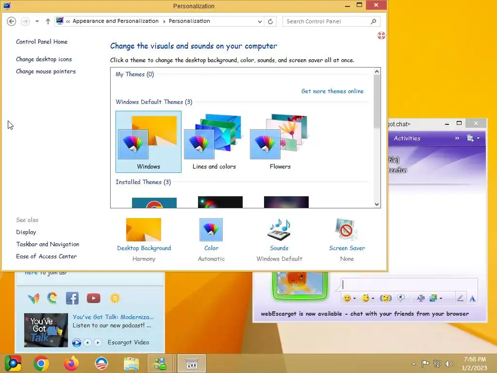497x373 pixels.
Task: Refresh the Personalization page
Action: tap(270, 21)
